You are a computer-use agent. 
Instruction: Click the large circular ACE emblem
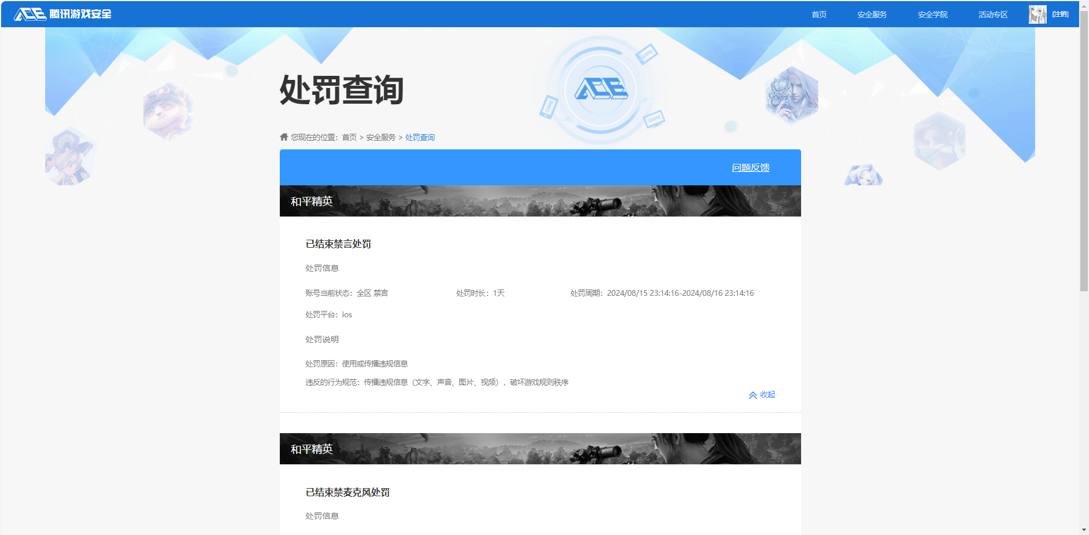601,90
